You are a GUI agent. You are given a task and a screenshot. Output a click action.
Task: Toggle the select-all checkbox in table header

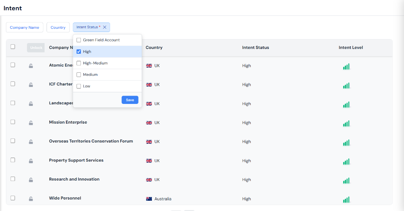(x=13, y=47)
